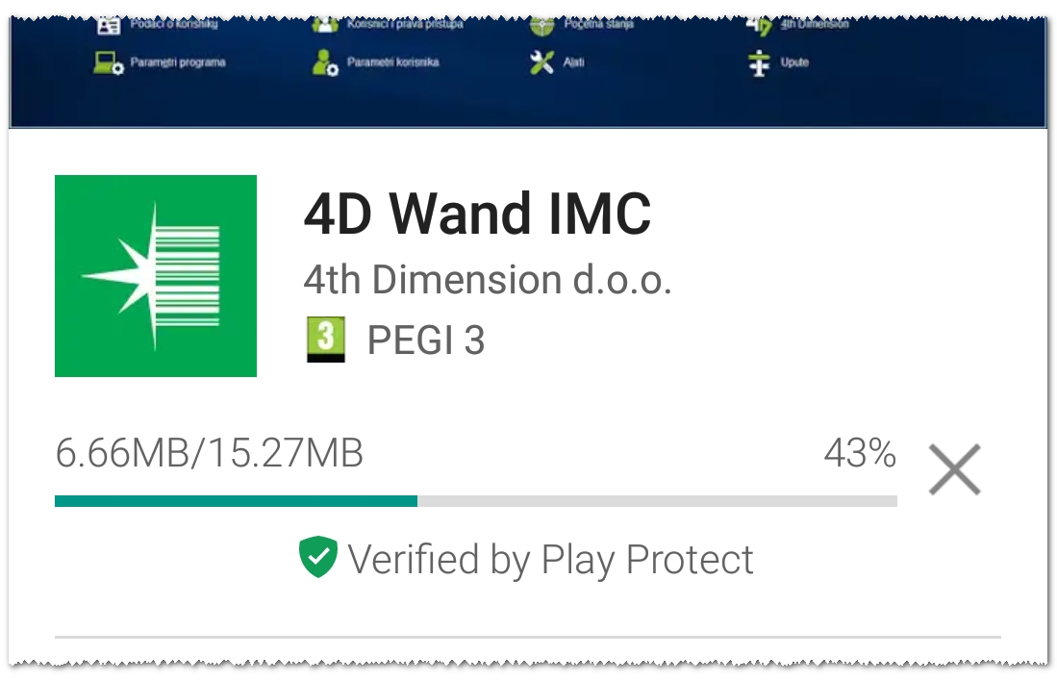1057x681 pixels.
Task: Open the 4th Dimension d.o.o. developer link
Action: click(488, 280)
